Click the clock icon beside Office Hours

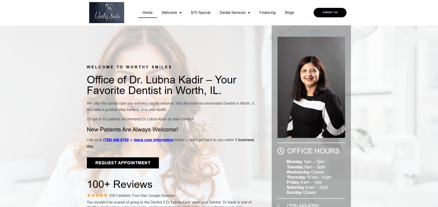[x=281, y=151]
